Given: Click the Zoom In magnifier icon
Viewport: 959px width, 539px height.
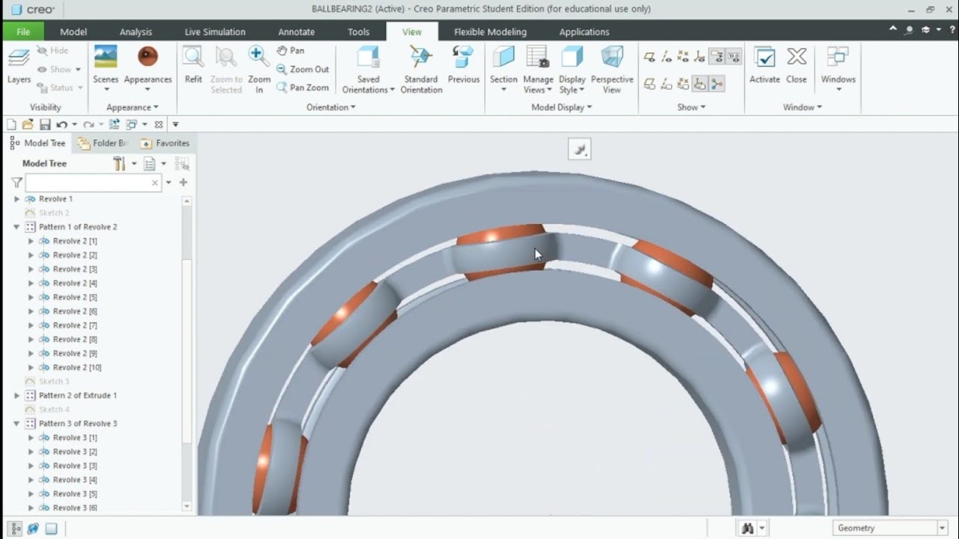Looking at the screenshot, I should tap(259, 57).
